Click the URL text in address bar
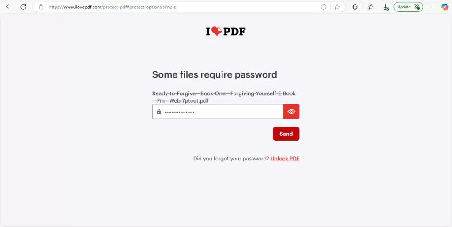The height and width of the screenshot is (227, 452). tap(112, 7)
